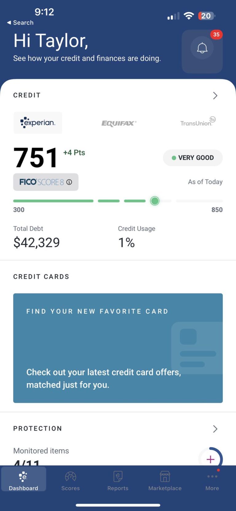Expand the Protection section chevron
Image resolution: width=236 pixels, height=511 pixels.
[215, 429]
